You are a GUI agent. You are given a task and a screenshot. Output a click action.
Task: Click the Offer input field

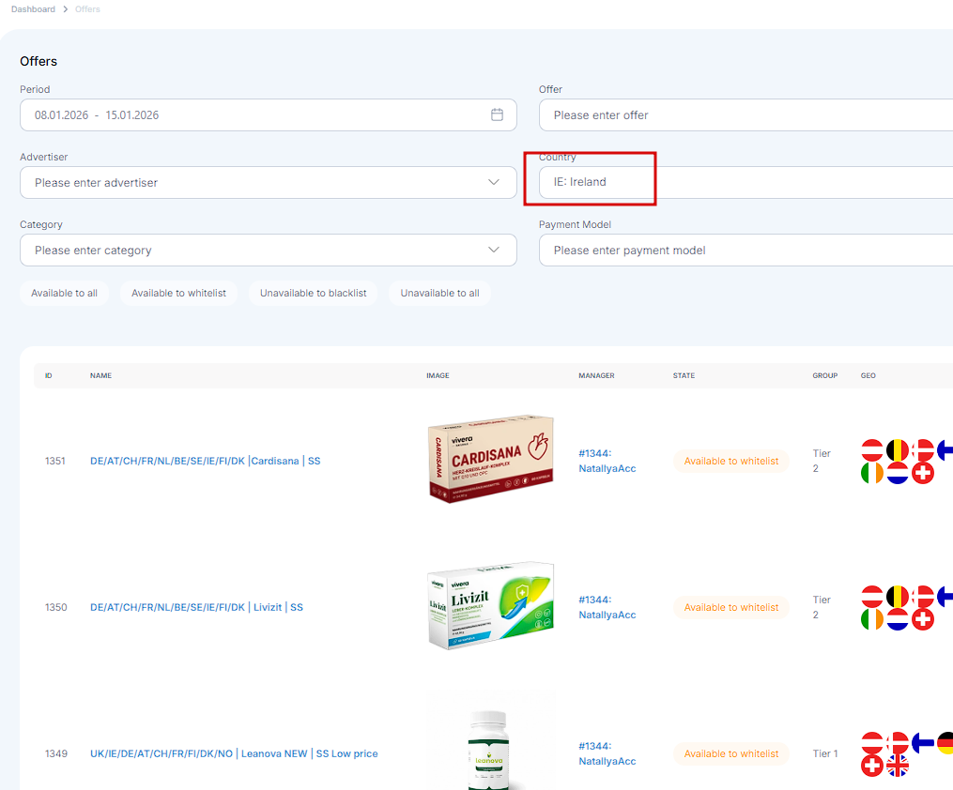[x=745, y=114]
